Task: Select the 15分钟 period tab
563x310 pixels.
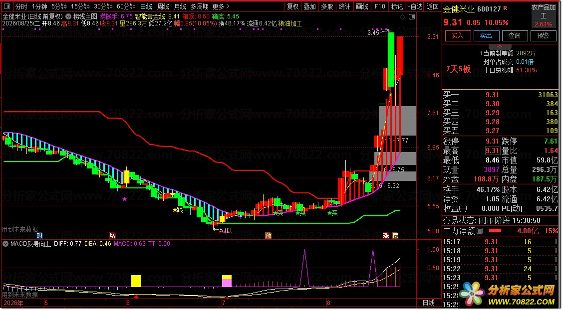Action: (80, 6)
